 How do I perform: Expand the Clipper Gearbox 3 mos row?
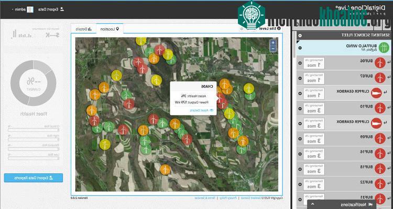click(x=300, y=123)
